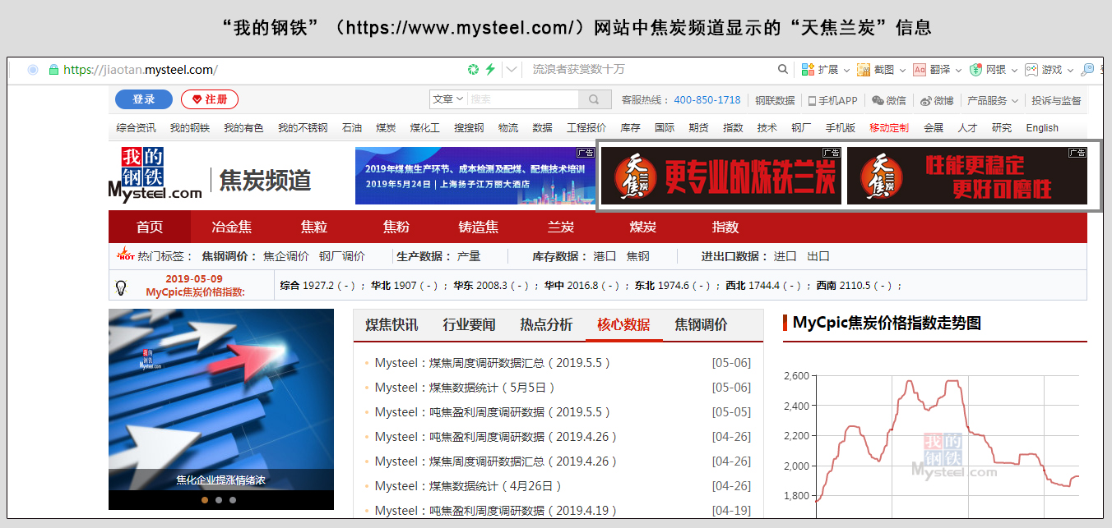Open article 煤焦数据统计（5月5日）

click(x=466, y=388)
